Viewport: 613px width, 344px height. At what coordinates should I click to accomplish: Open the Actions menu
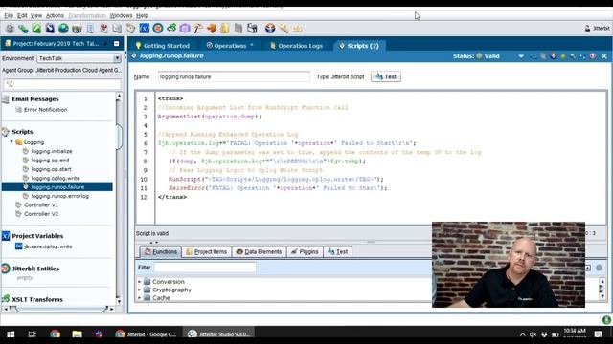click(x=55, y=15)
